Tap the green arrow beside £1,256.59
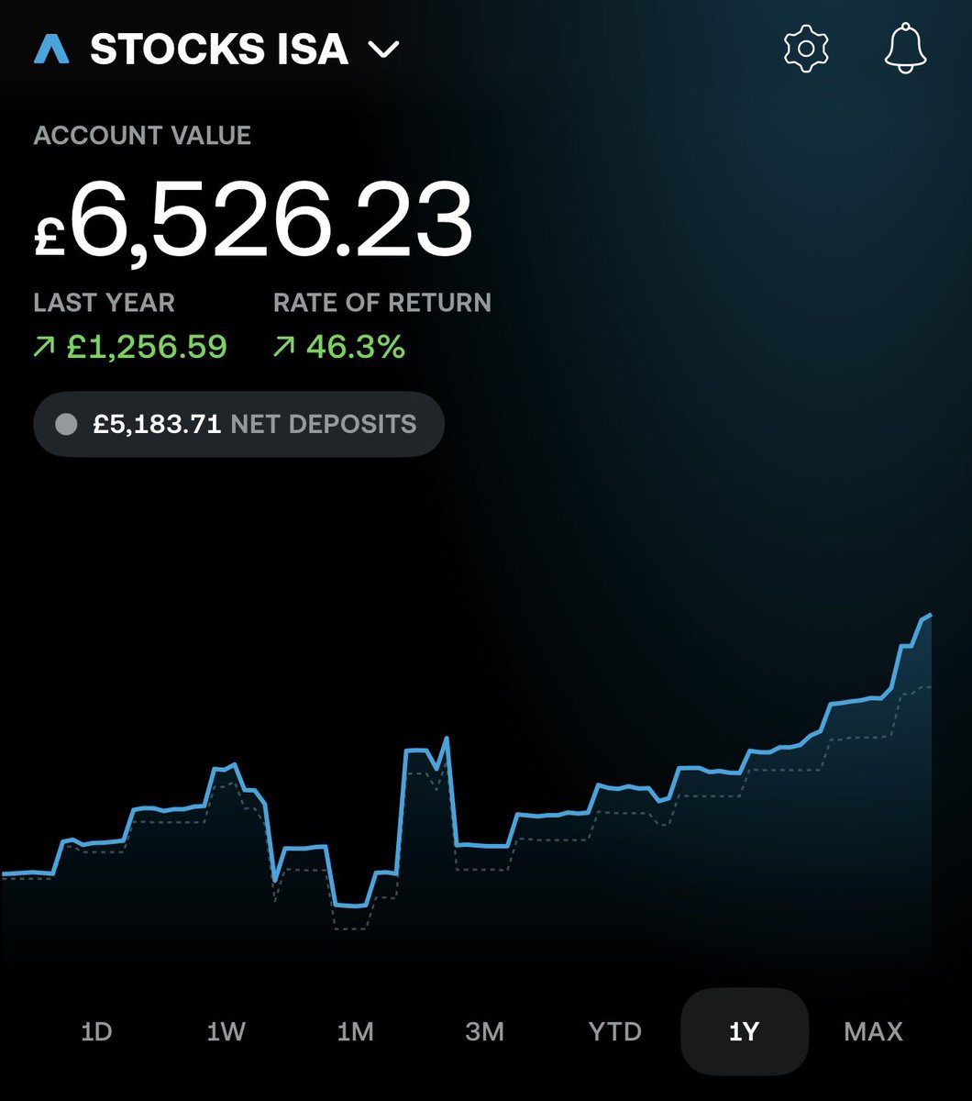Viewport: 972px width, 1101px height. coord(45,348)
